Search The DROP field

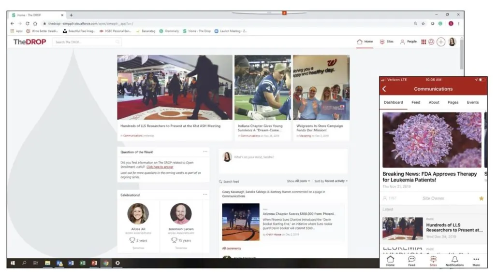point(87,42)
